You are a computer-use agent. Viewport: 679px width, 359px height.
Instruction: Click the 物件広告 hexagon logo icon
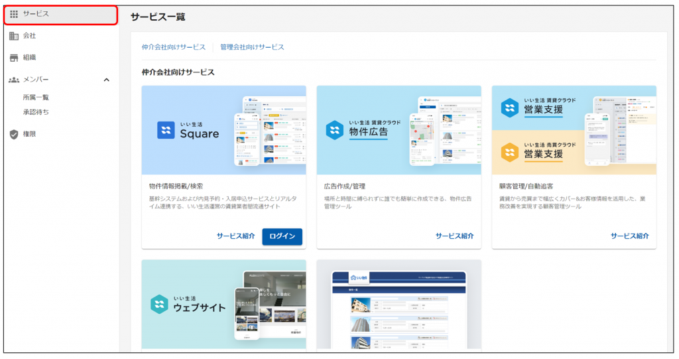pyautogui.click(x=335, y=130)
